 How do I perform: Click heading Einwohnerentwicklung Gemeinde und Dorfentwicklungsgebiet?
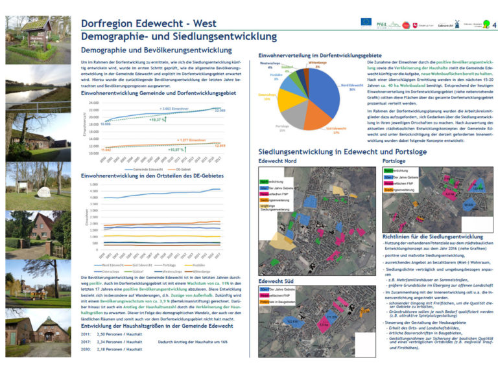pyautogui.click(x=158, y=93)
